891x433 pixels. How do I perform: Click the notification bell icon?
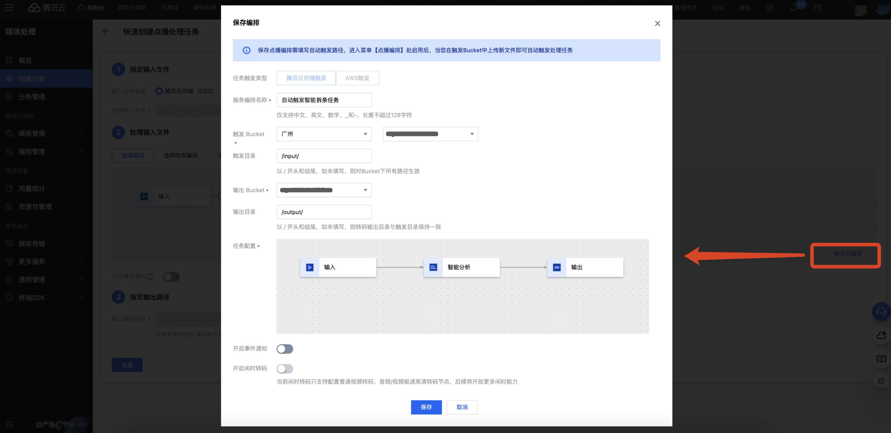(x=794, y=8)
